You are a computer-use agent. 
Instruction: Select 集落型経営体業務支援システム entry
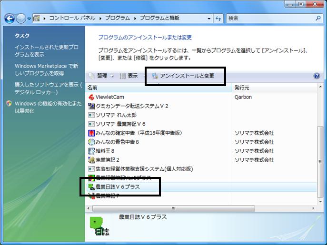144,169
